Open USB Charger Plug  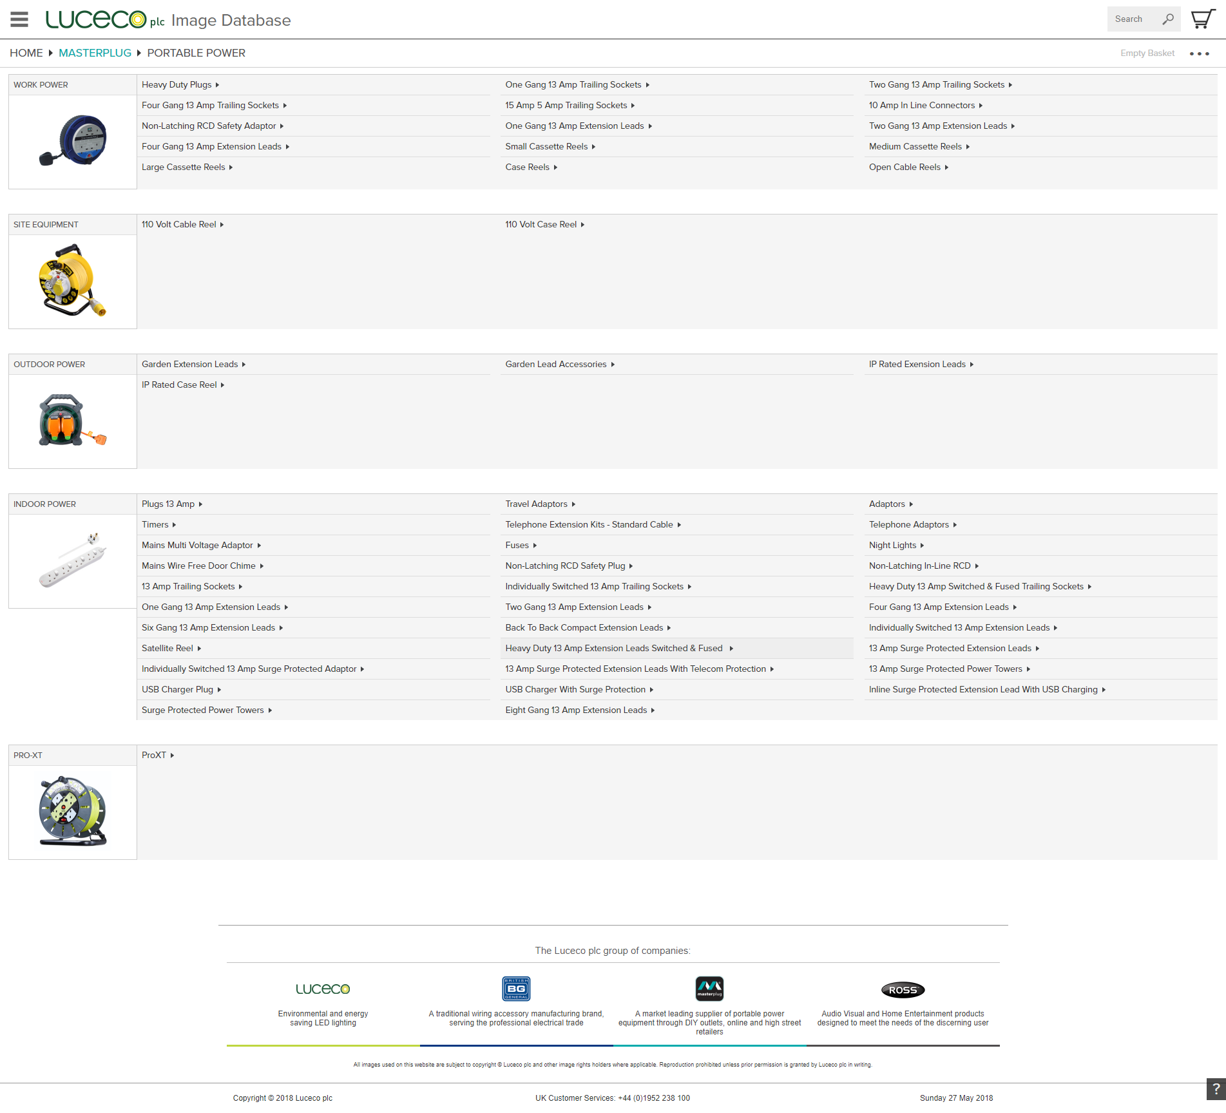point(181,689)
